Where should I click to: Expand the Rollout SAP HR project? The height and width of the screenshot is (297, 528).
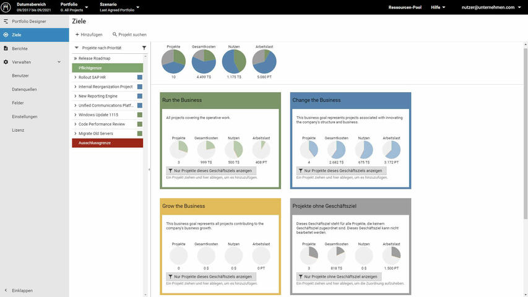coord(75,77)
